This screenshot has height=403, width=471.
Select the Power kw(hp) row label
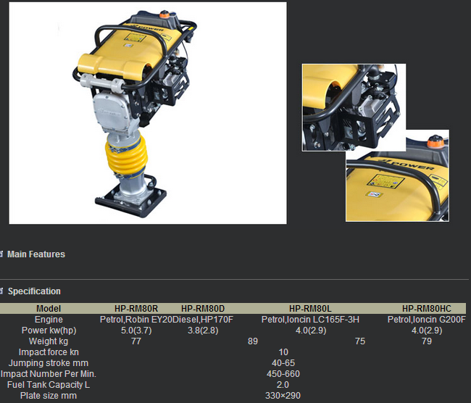pos(49,331)
